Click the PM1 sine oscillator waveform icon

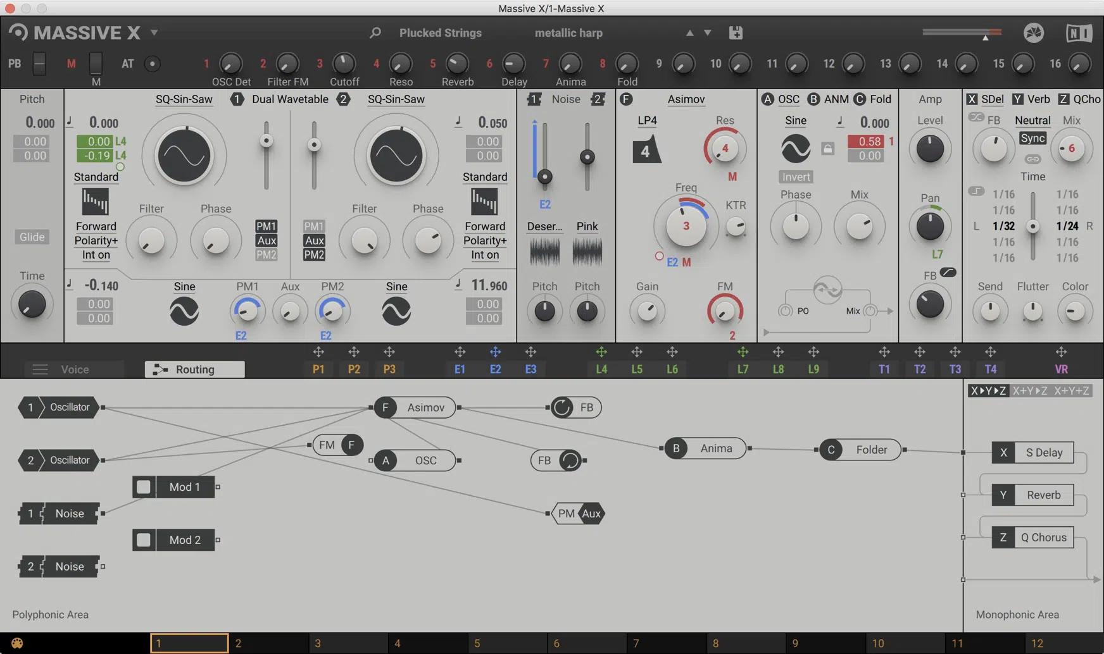click(184, 311)
